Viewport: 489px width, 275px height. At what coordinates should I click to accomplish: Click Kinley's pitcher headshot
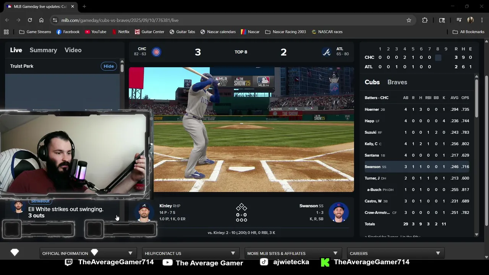click(144, 212)
